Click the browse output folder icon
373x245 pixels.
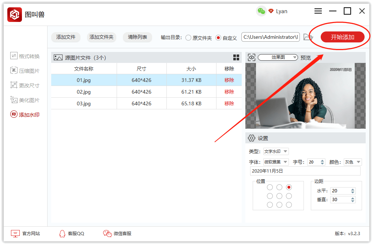pos(308,37)
